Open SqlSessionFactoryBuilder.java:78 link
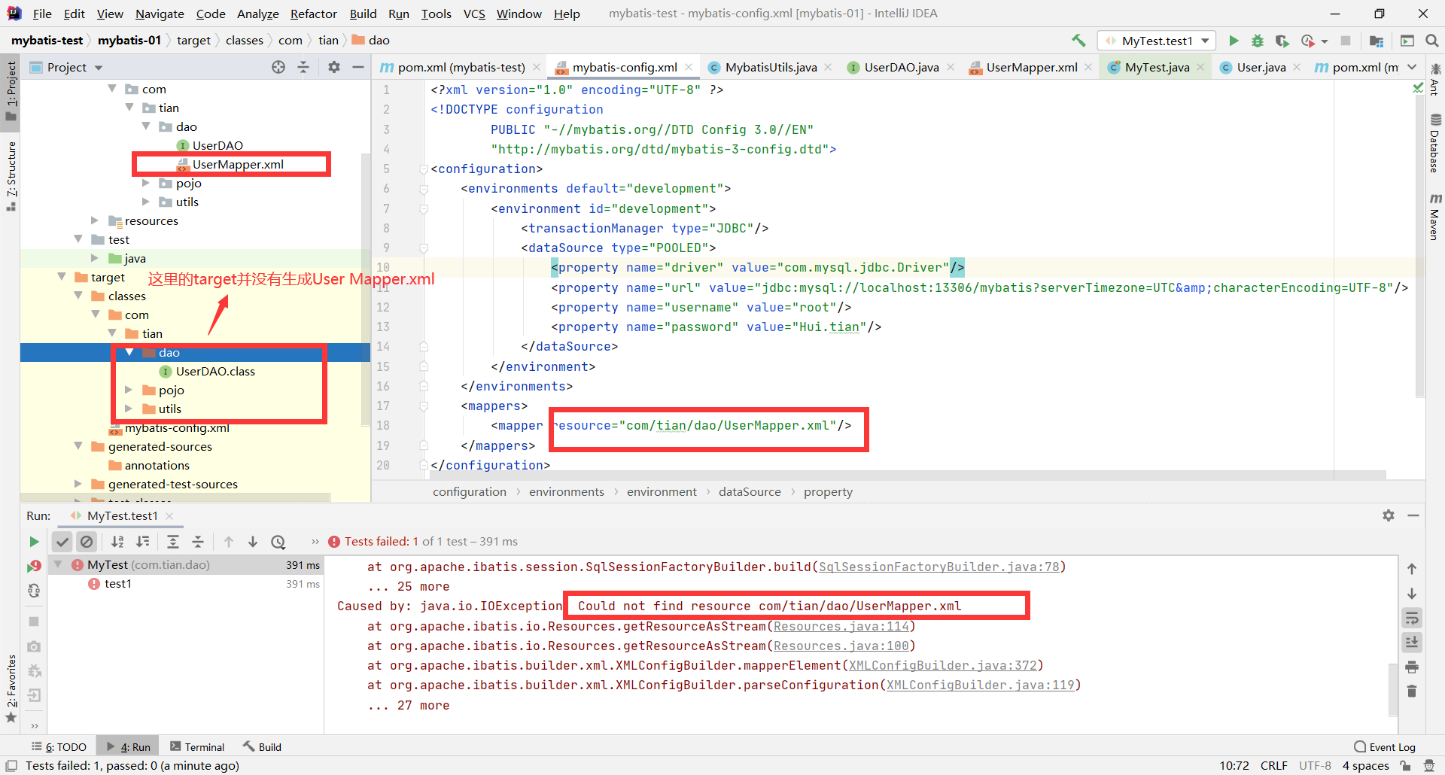This screenshot has width=1445, height=775. coord(938,567)
